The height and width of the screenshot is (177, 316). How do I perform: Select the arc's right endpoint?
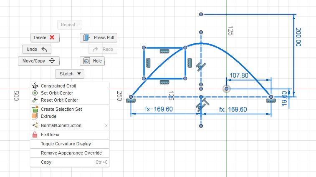[271, 97]
